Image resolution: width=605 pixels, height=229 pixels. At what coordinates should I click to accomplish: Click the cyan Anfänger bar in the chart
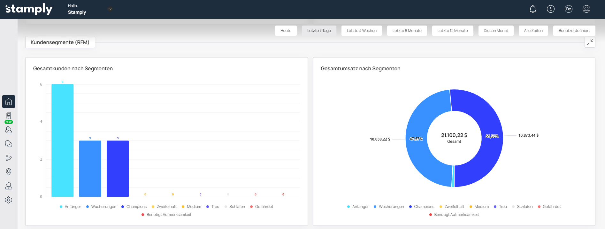tap(63, 141)
